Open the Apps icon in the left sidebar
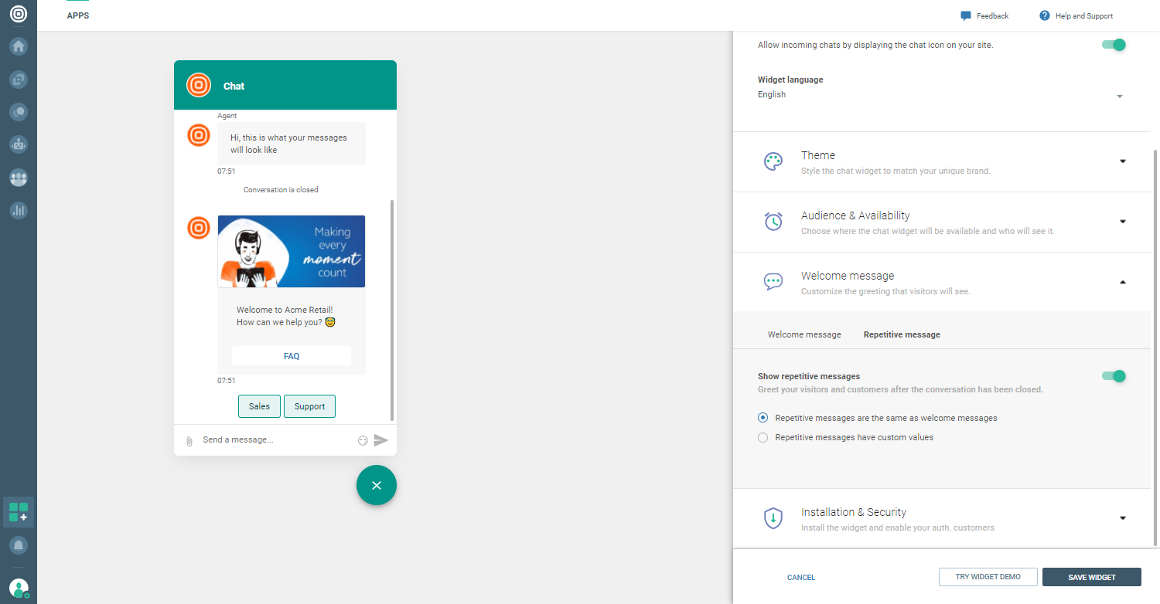This screenshot has height=604, width=1160. coord(19,511)
